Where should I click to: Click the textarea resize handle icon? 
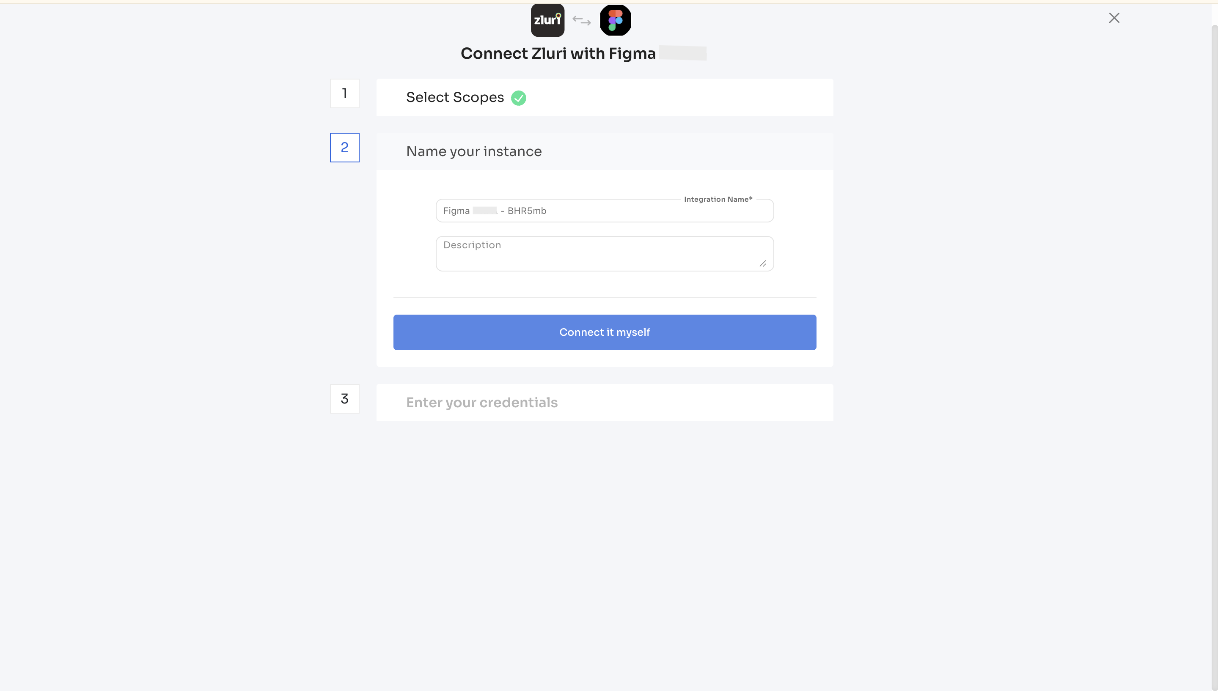pyautogui.click(x=763, y=264)
